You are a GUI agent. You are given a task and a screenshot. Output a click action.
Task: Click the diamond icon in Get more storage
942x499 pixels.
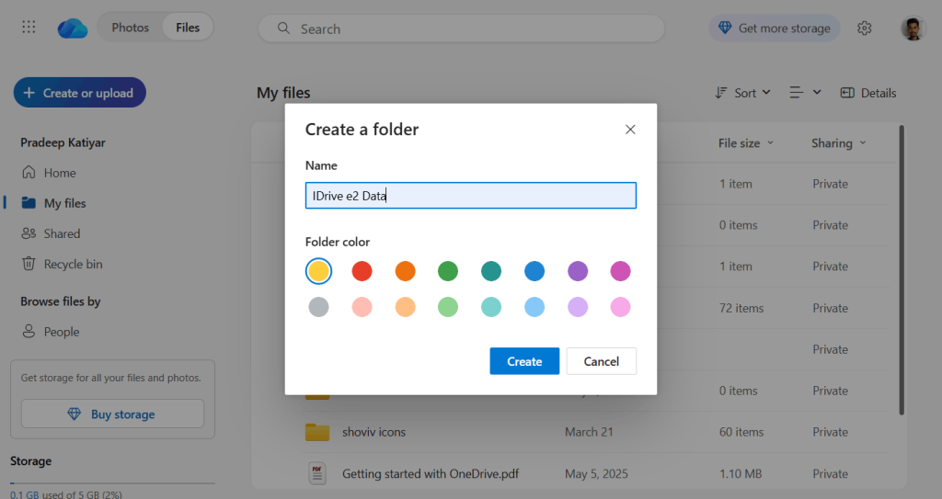(725, 28)
